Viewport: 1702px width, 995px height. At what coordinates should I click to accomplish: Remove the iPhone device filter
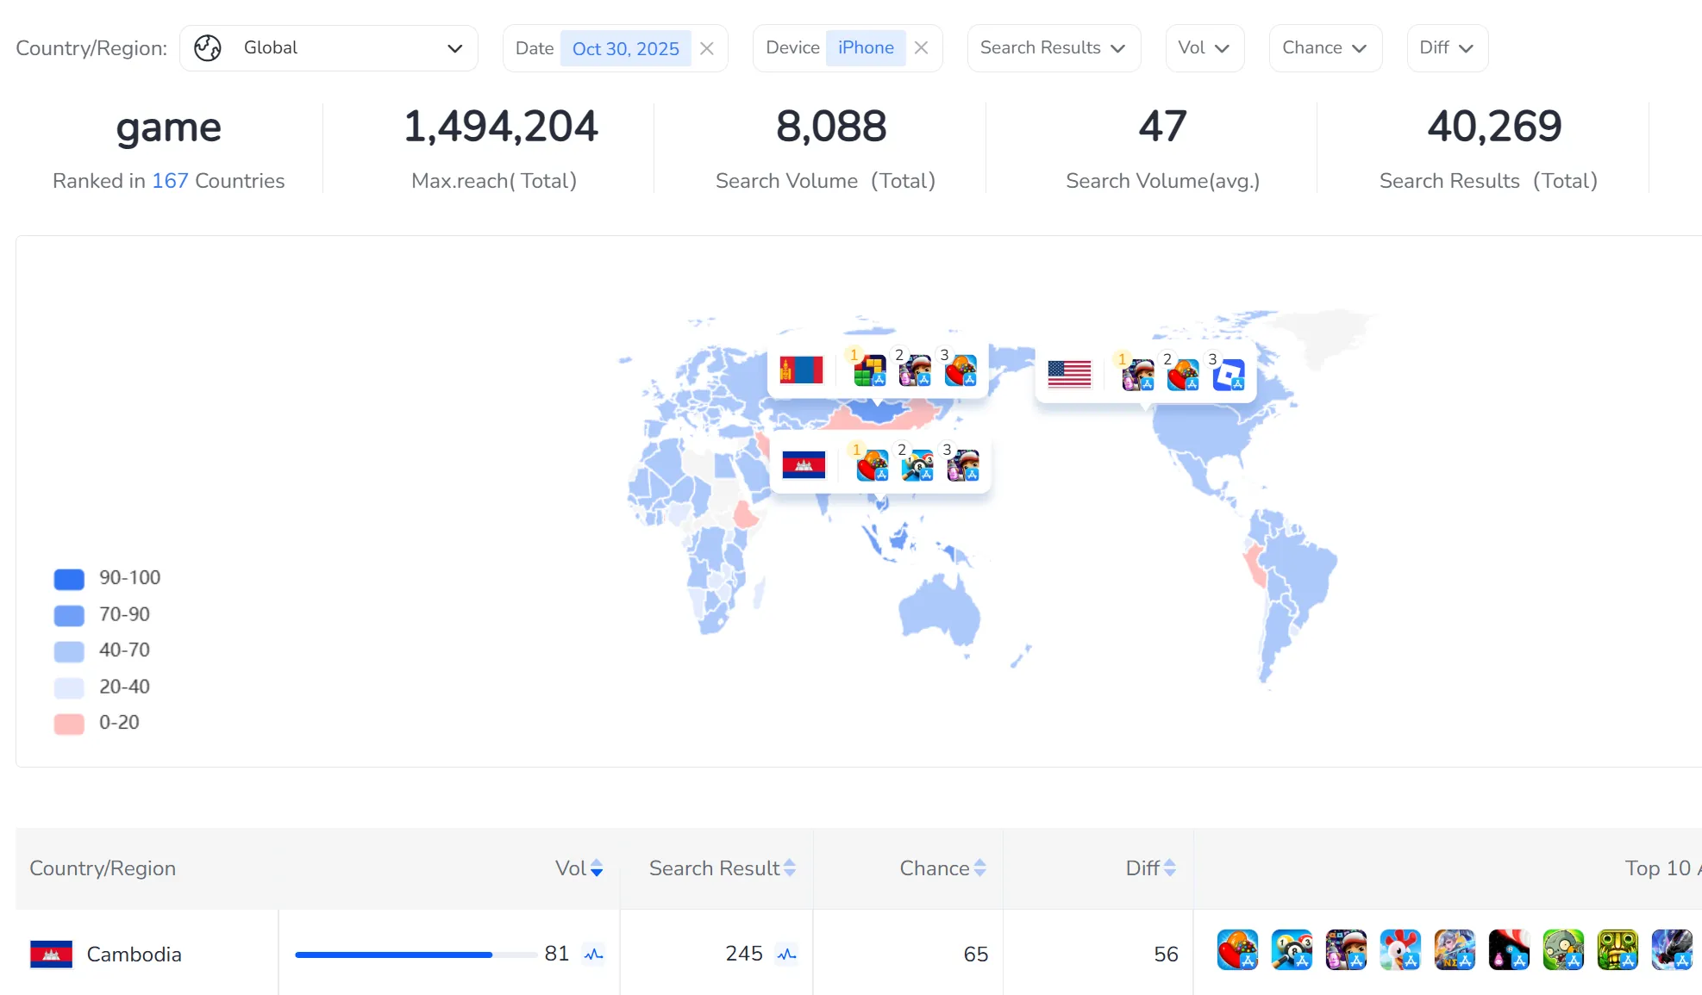point(921,48)
